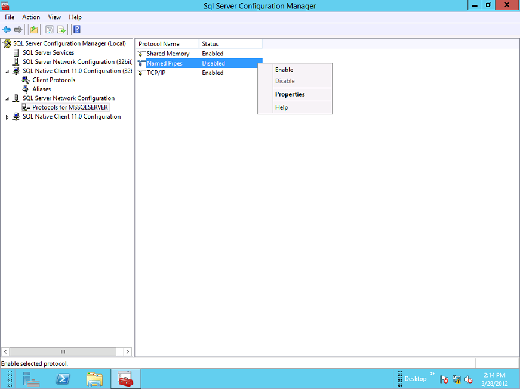Viewport: 520px width, 389px height.
Task: Open the View menu
Action: [54, 17]
